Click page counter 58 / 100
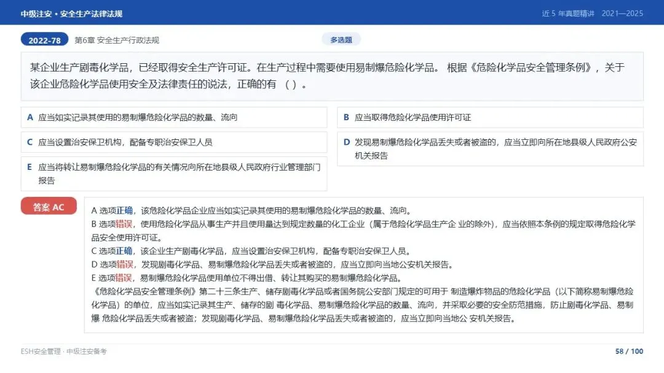The width and height of the screenshot is (664, 373). pyautogui.click(x=630, y=352)
